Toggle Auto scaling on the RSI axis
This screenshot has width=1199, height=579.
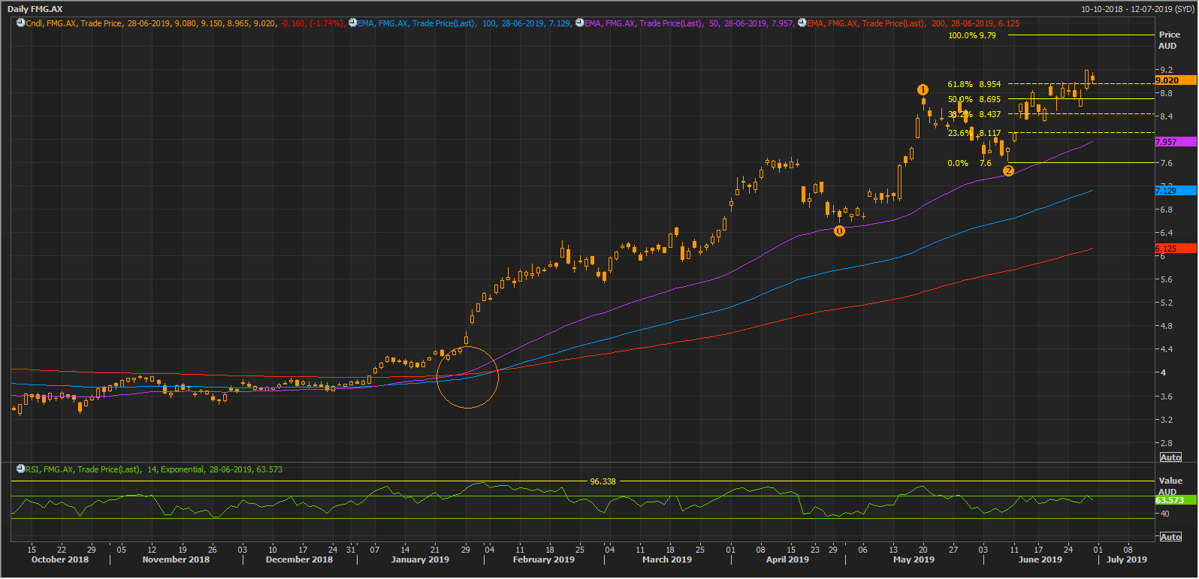pos(1170,537)
